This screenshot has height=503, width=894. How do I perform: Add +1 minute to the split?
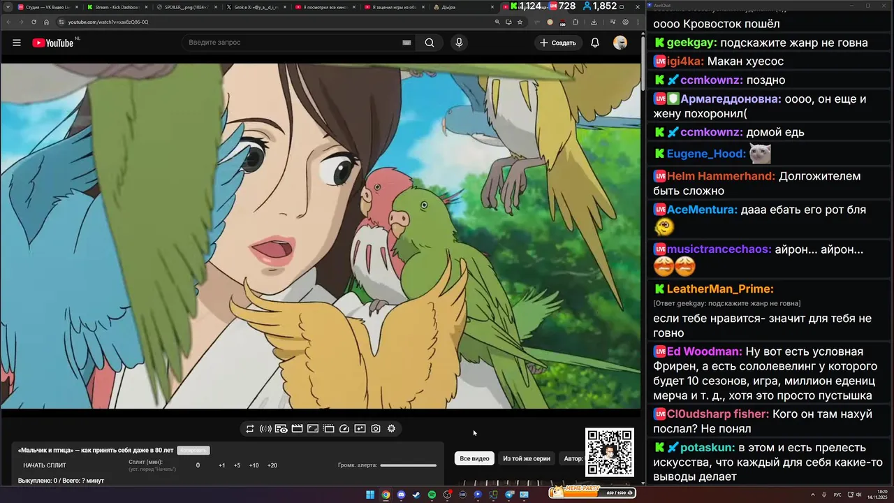pos(221,465)
